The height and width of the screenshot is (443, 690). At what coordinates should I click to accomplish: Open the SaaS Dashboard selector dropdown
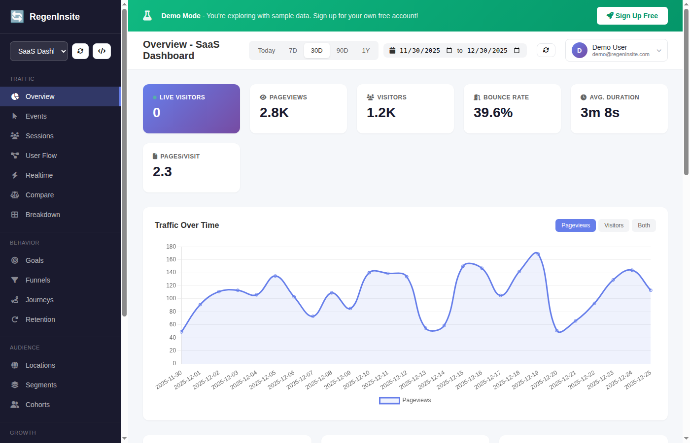(x=38, y=51)
